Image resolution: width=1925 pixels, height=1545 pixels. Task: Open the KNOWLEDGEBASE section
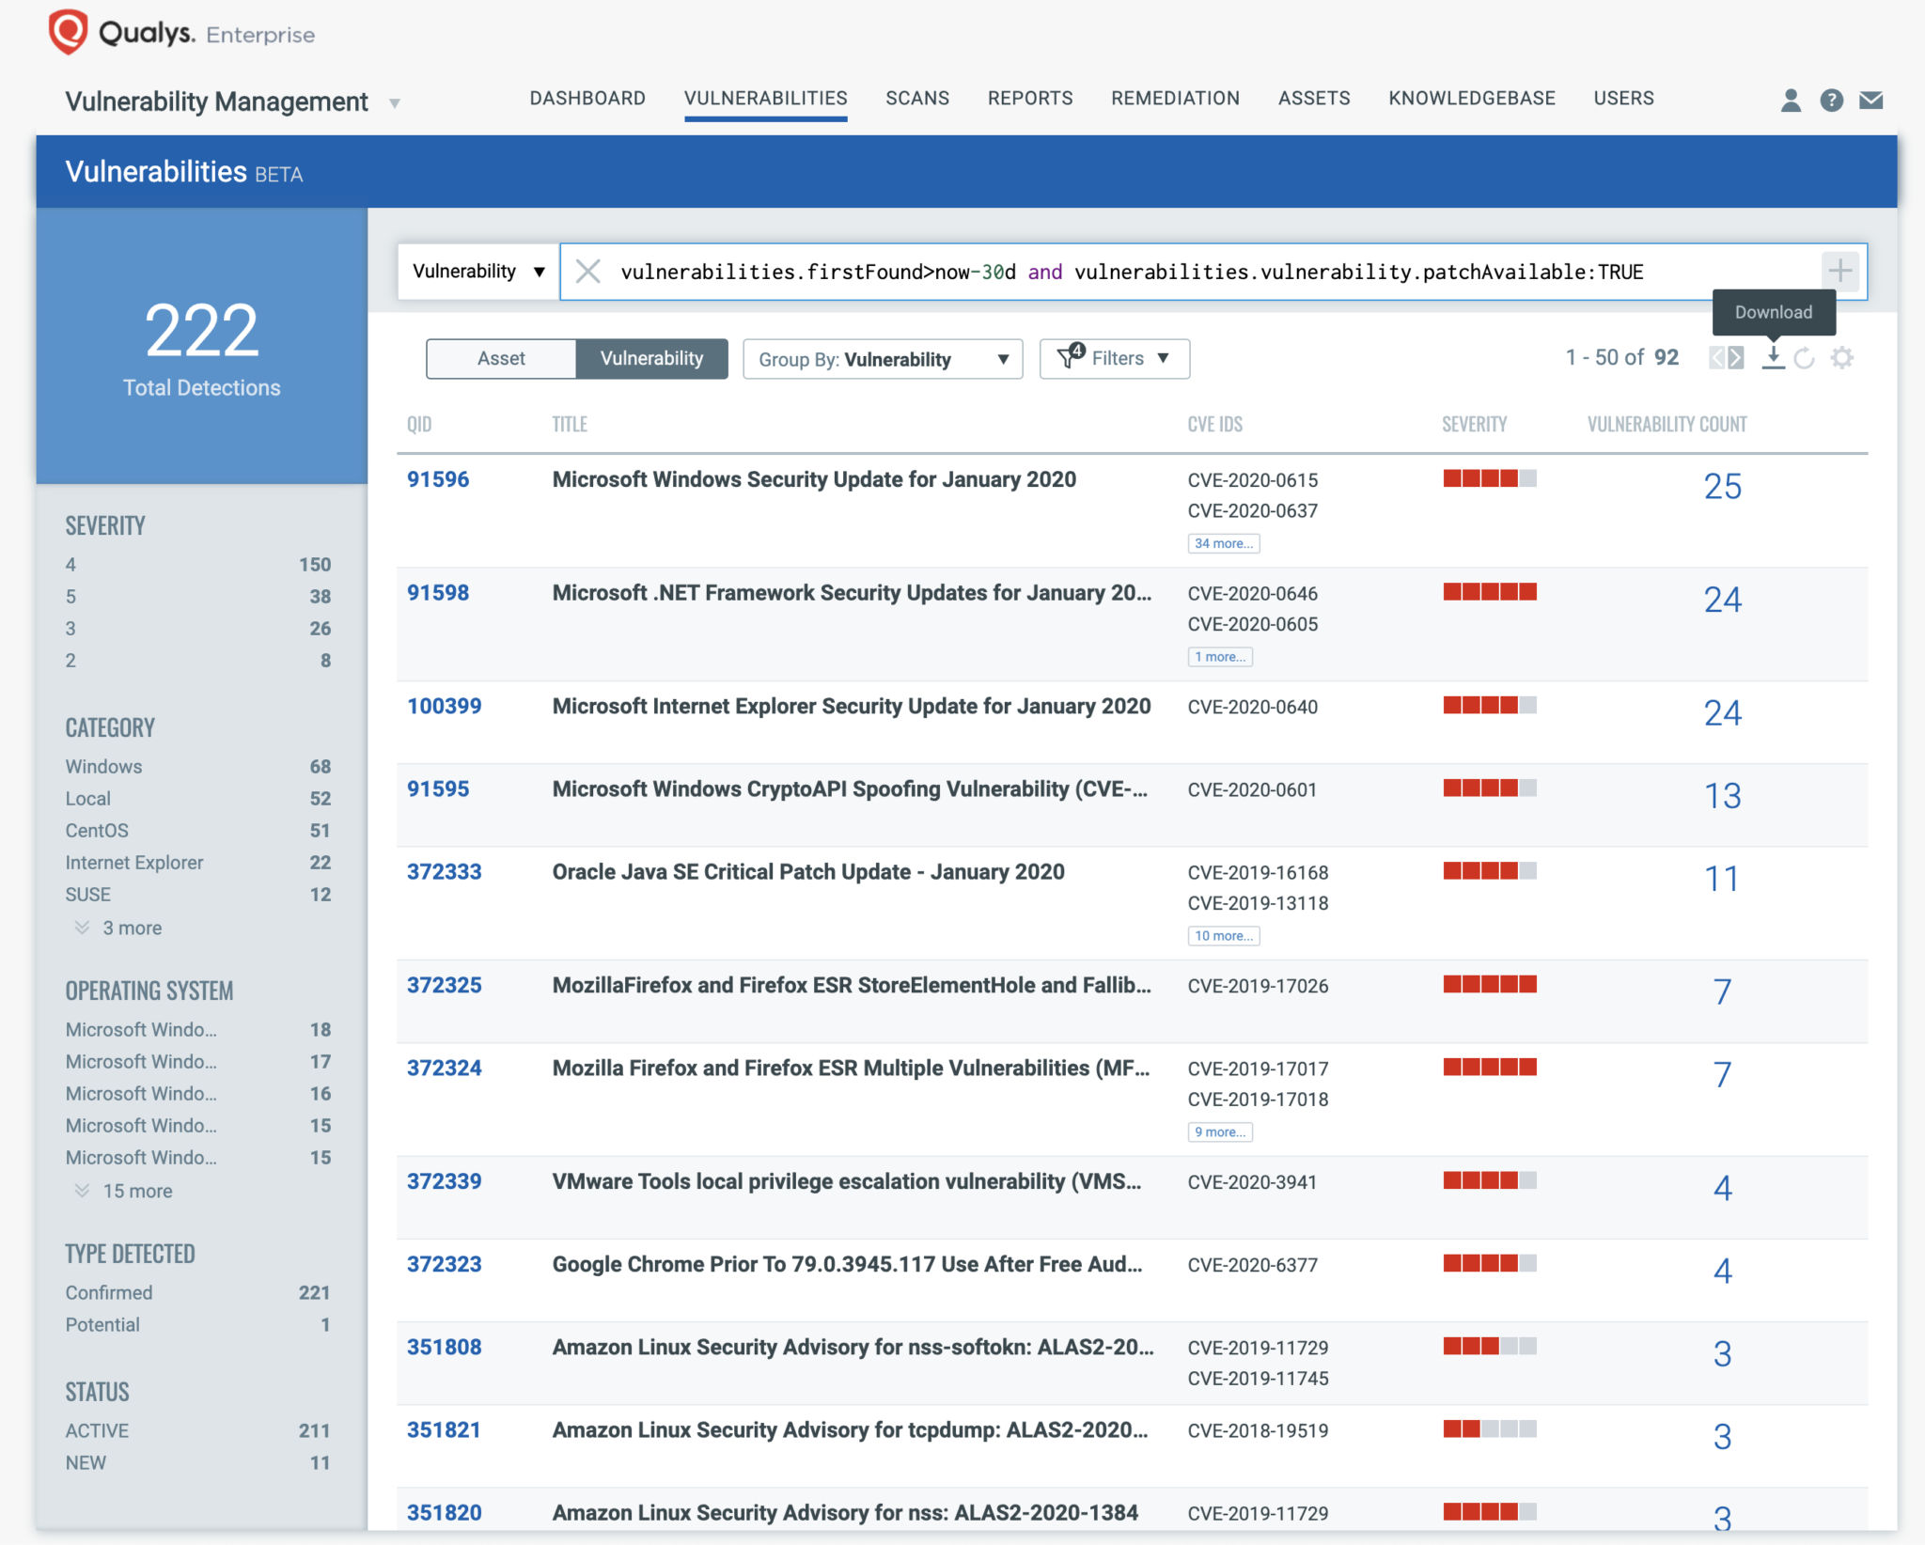click(1471, 98)
